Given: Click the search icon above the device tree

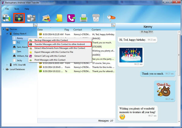Looking at the screenshot, I should [x=35, y=25].
